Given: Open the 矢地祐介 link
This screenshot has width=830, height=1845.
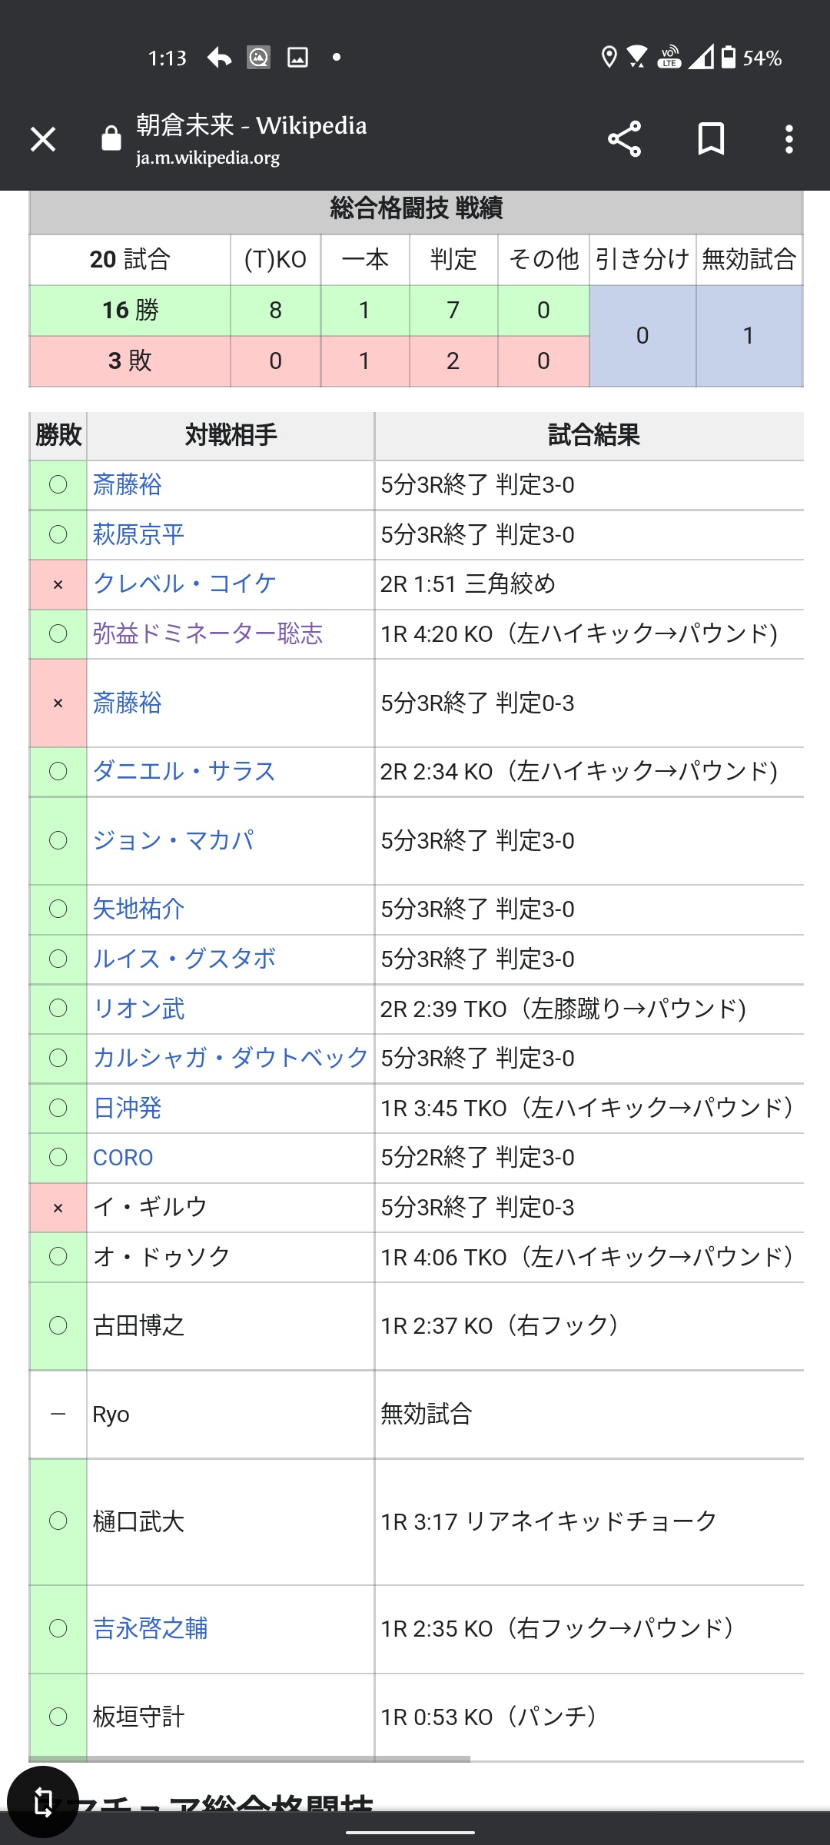Looking at the screenshot, I should point(139,909).
